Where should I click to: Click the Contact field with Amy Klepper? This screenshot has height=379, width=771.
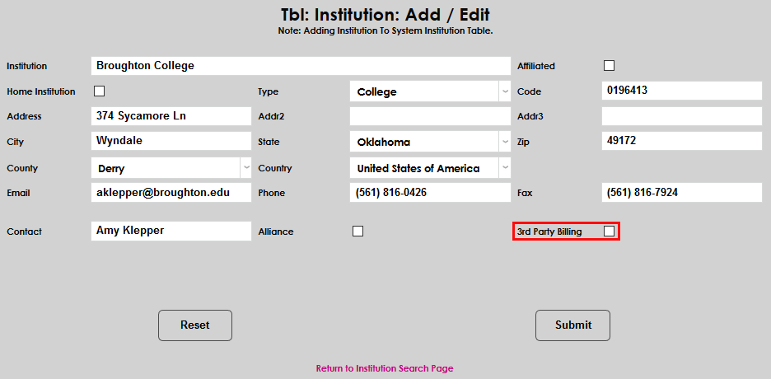[171, 232]
